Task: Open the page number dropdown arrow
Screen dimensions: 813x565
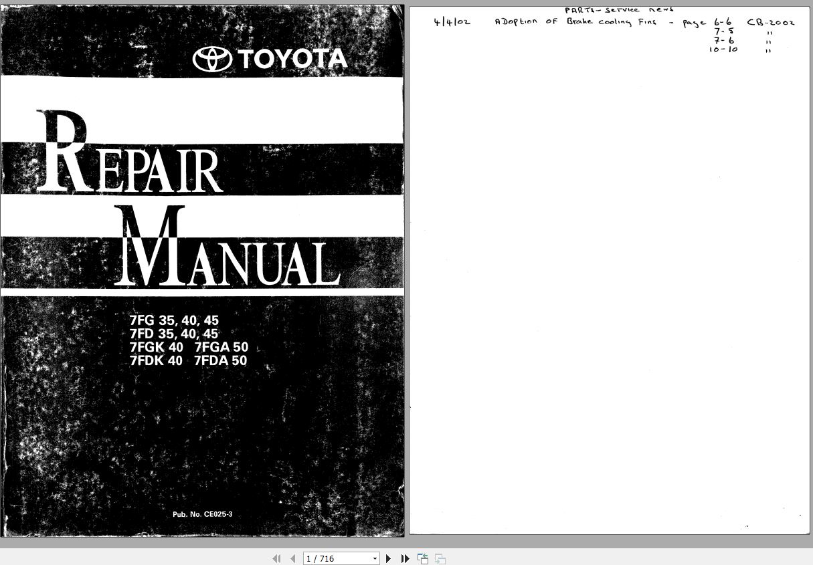Action: point(375,558)
